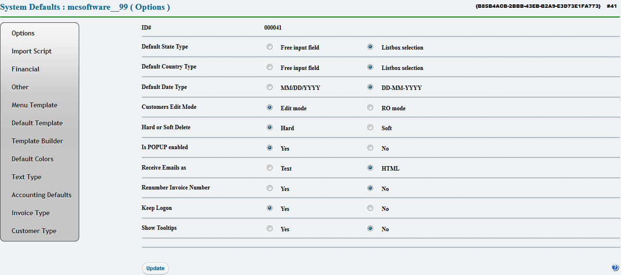Turn Show Tooltips to No
Screen dimensions: 621x275
[370, 228]
